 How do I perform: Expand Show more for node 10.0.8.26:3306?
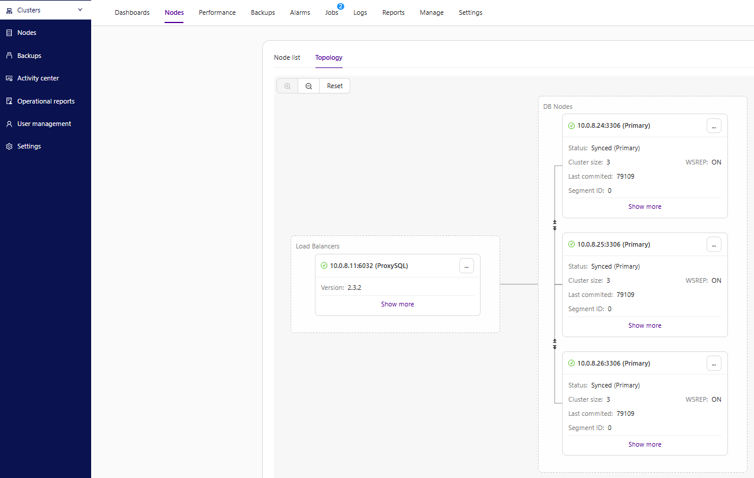645,444
